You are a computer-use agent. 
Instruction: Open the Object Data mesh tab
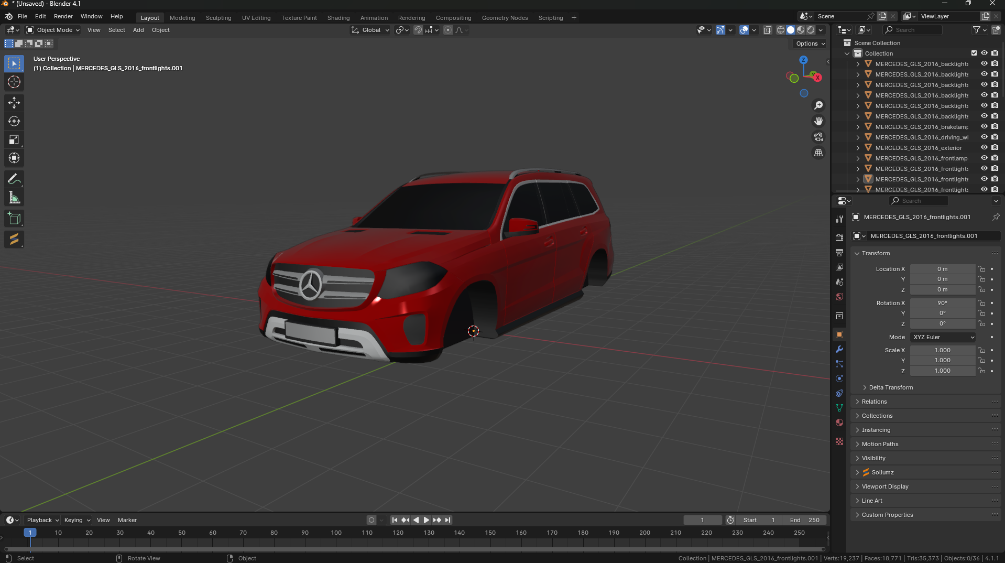click(x=839, y=408)
